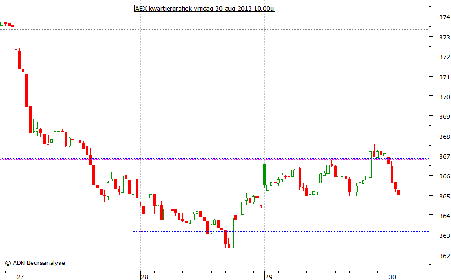Click the date label 28 on the time axis

(x=144, y=277)
